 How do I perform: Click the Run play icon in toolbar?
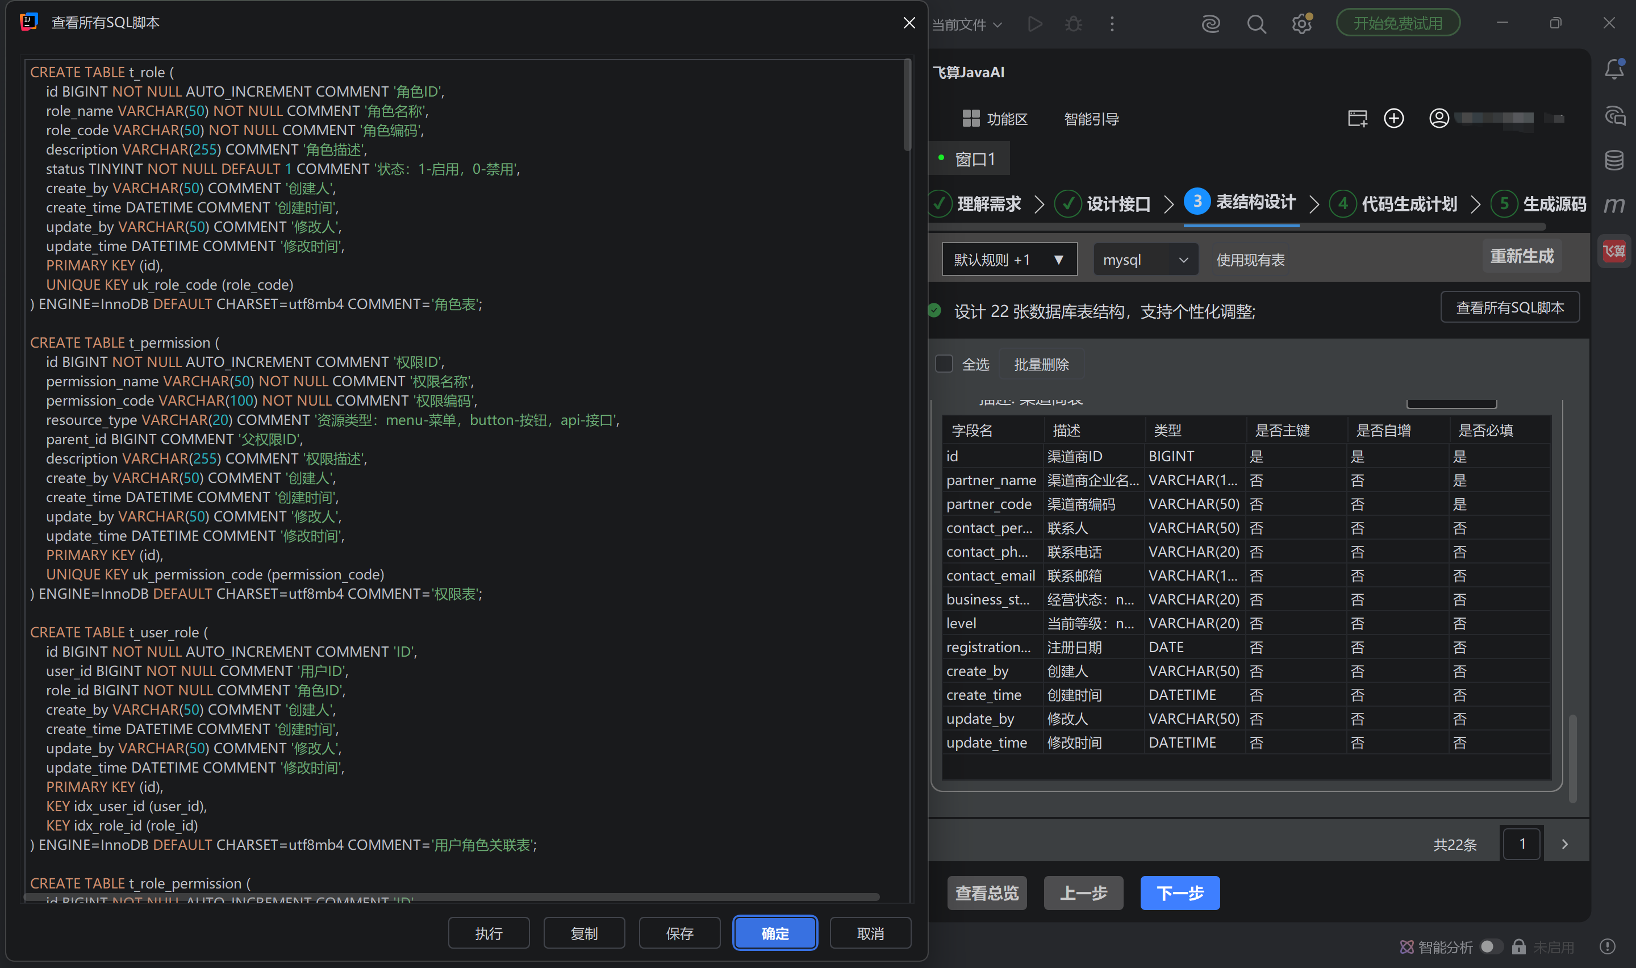pos(1035,24)
